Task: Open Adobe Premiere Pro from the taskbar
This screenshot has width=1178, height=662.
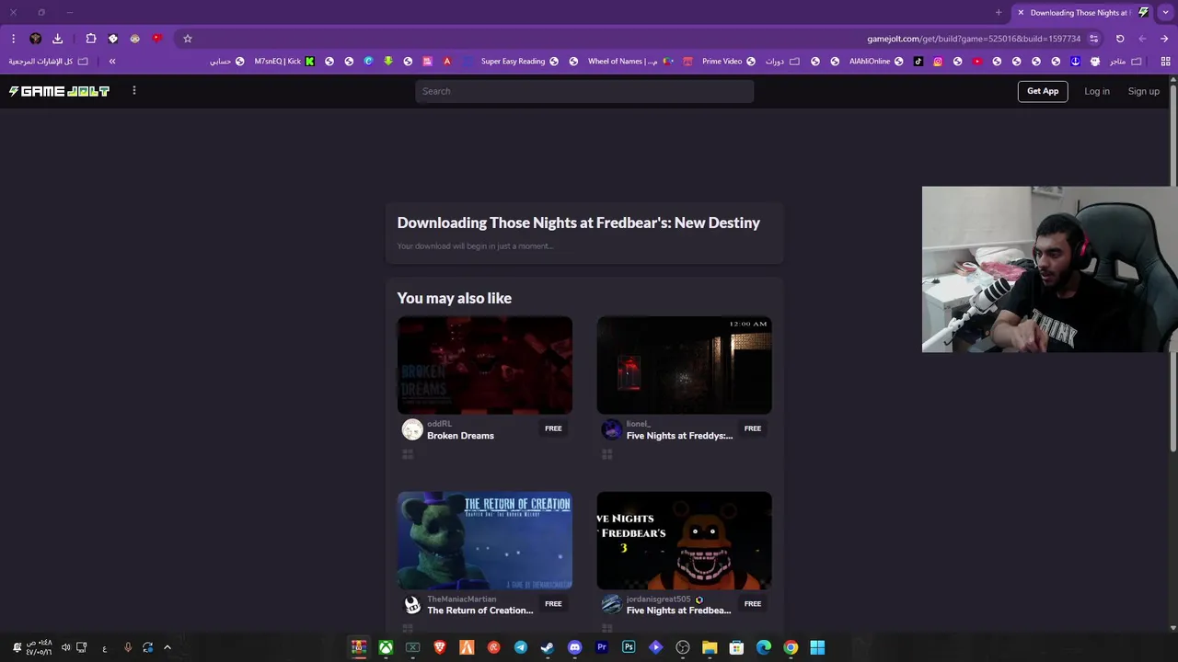Action: [602, 647]
